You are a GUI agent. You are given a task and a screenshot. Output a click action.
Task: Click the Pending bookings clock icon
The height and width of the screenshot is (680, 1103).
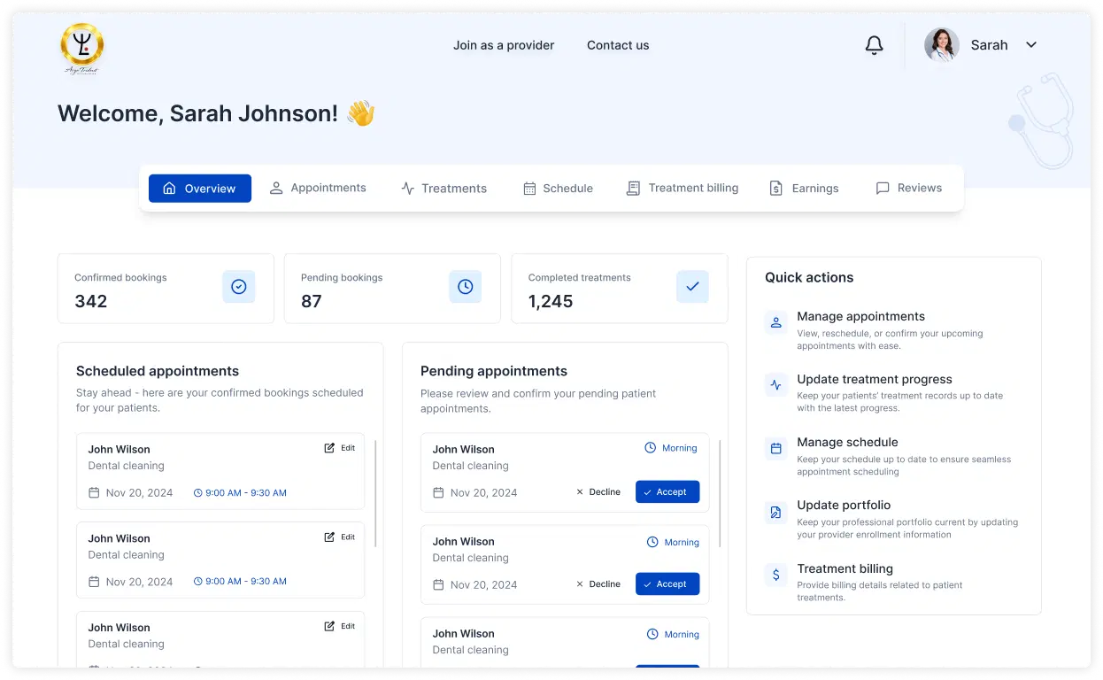click(x=466, y=287)
